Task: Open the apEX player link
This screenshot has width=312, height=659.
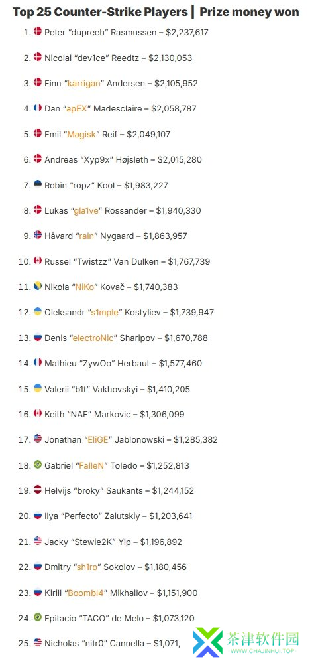Action: pos(77,108)
